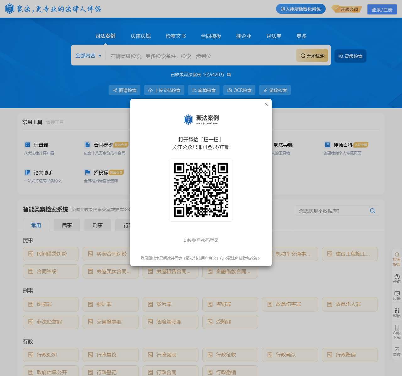The image size is (402, 376).
Task: Click the 合同模板 tool icon
Action: click(x=87, y=145)
